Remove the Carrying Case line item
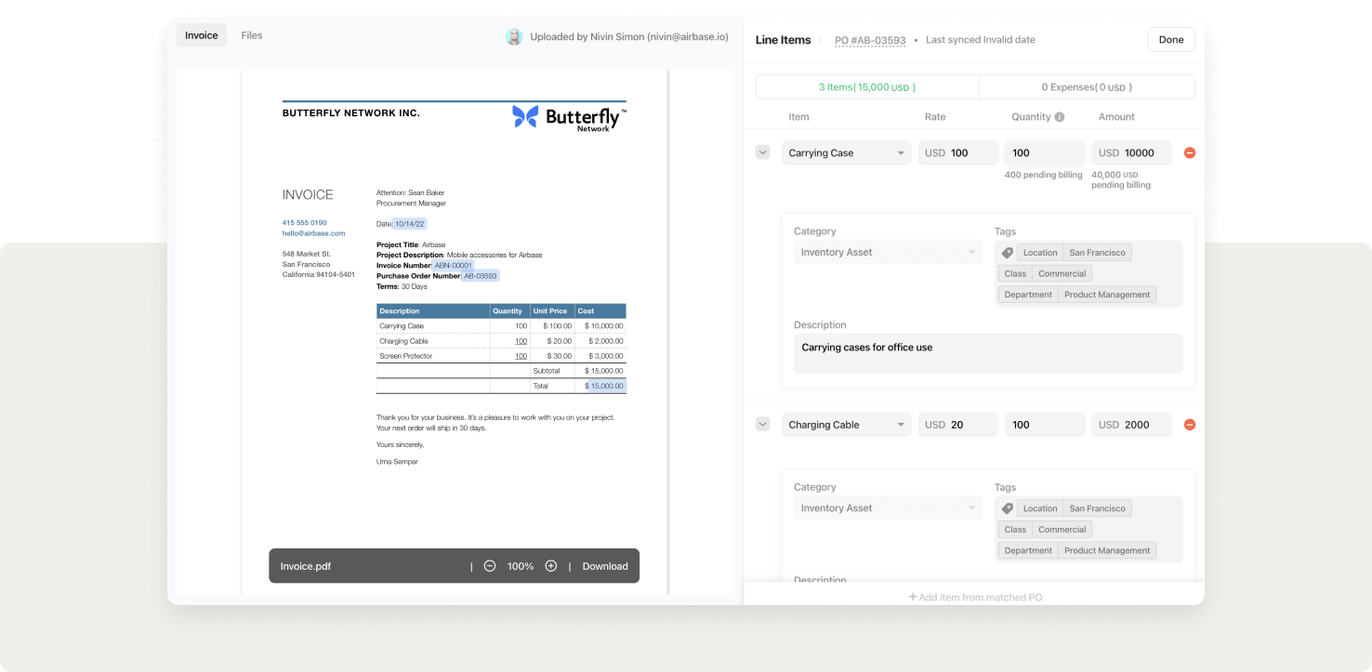1372x672 pixels. pos(1190,152)
